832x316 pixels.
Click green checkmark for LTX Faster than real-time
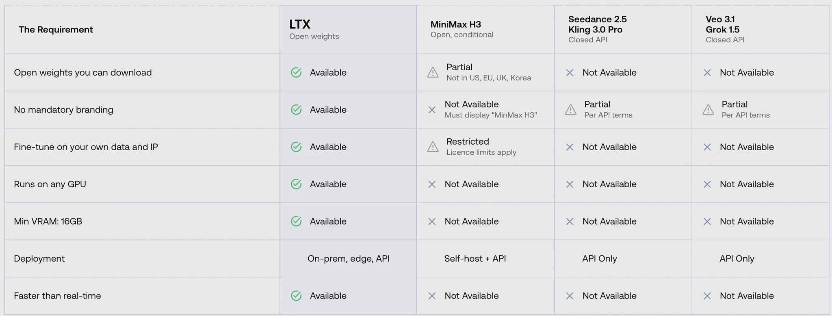[296, 296]
